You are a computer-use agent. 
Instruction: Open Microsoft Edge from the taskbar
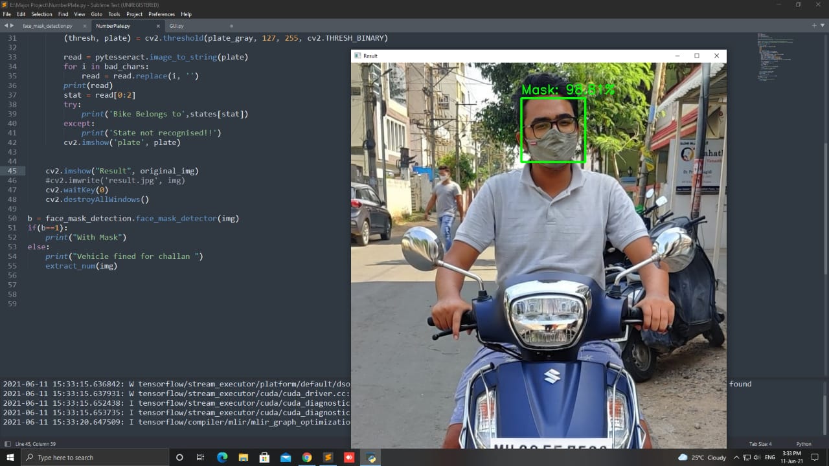coord(222,458)
